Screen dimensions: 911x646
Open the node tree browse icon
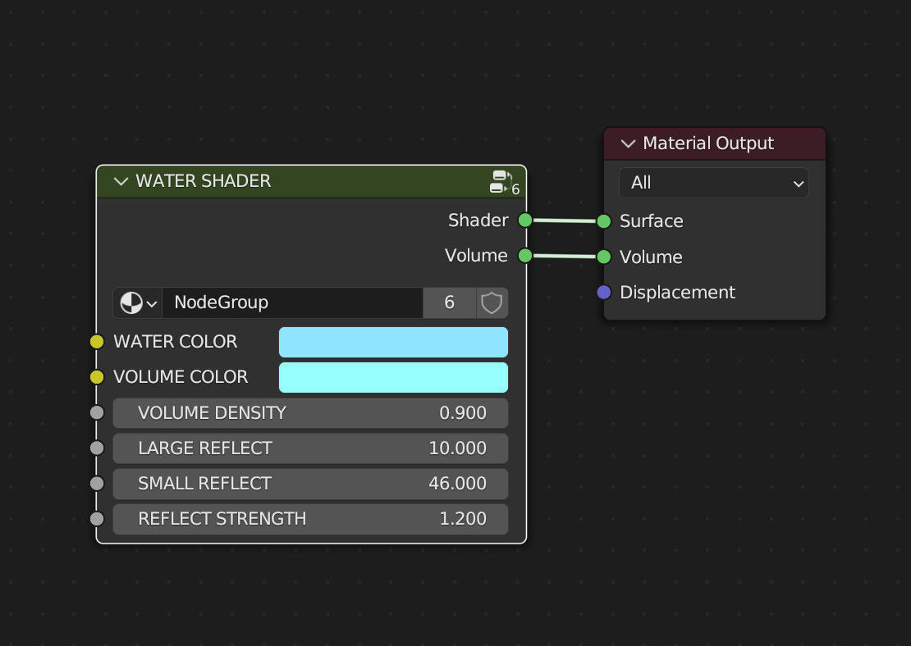(138, 303)
